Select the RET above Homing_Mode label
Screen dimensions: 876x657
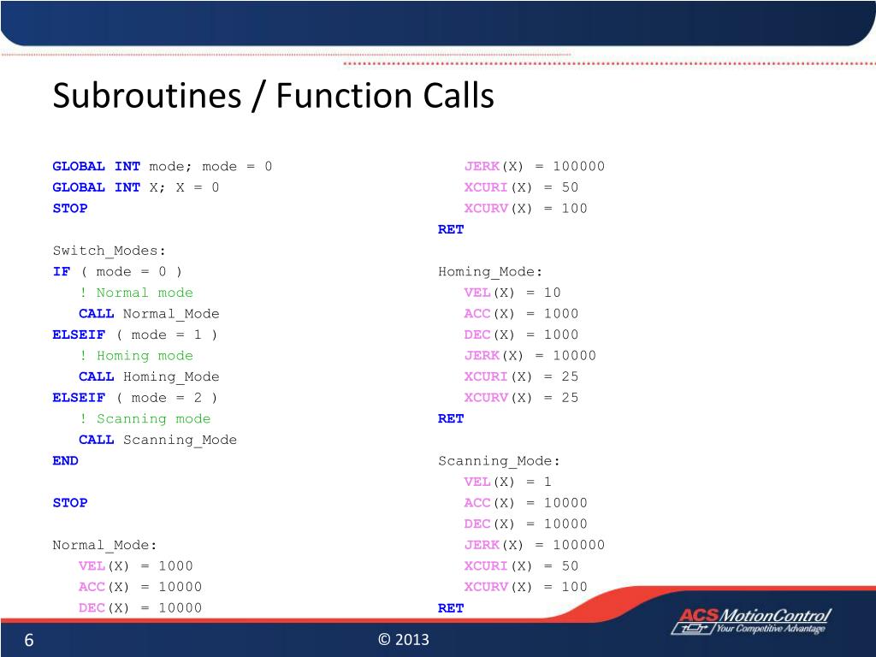[451, 229]
